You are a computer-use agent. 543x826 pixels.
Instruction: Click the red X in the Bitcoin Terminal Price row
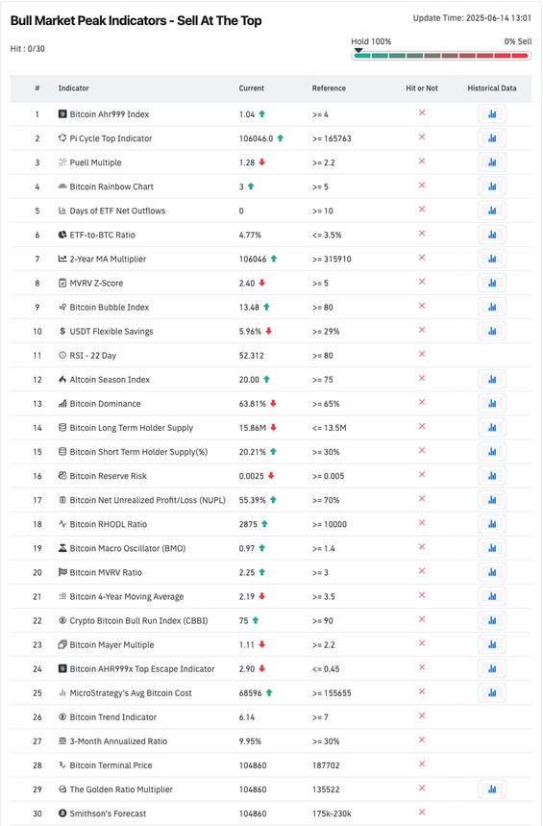[x=422, y=763]
